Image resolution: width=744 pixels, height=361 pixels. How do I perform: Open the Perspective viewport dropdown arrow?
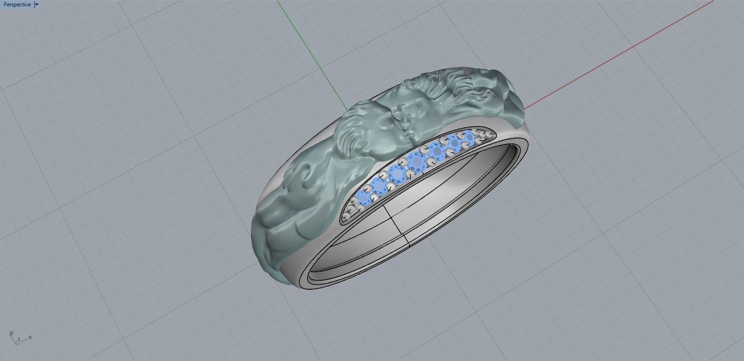coord(37,5)
